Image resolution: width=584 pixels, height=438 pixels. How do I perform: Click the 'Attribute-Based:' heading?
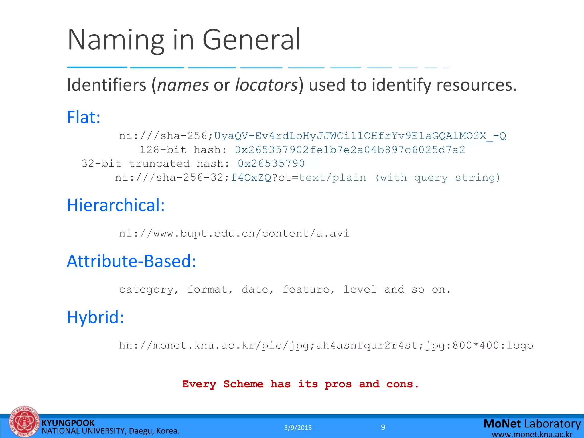[x=131, y=261]
